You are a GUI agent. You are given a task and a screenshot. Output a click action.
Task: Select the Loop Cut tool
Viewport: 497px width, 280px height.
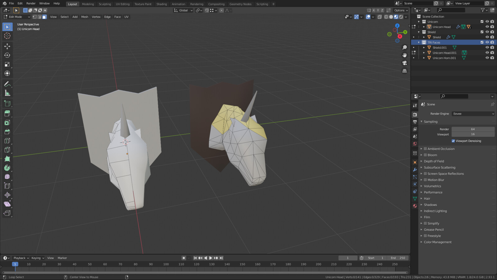[x=7, y=141]
